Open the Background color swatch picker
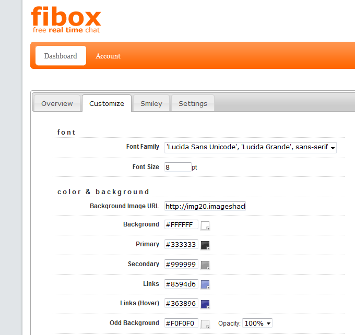Image resolution: width=355 pixels, height=335 pixels. (x=205, y=225)
